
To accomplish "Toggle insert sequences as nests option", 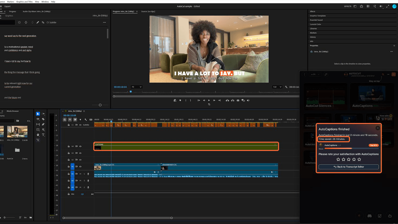I will [65, 119].
